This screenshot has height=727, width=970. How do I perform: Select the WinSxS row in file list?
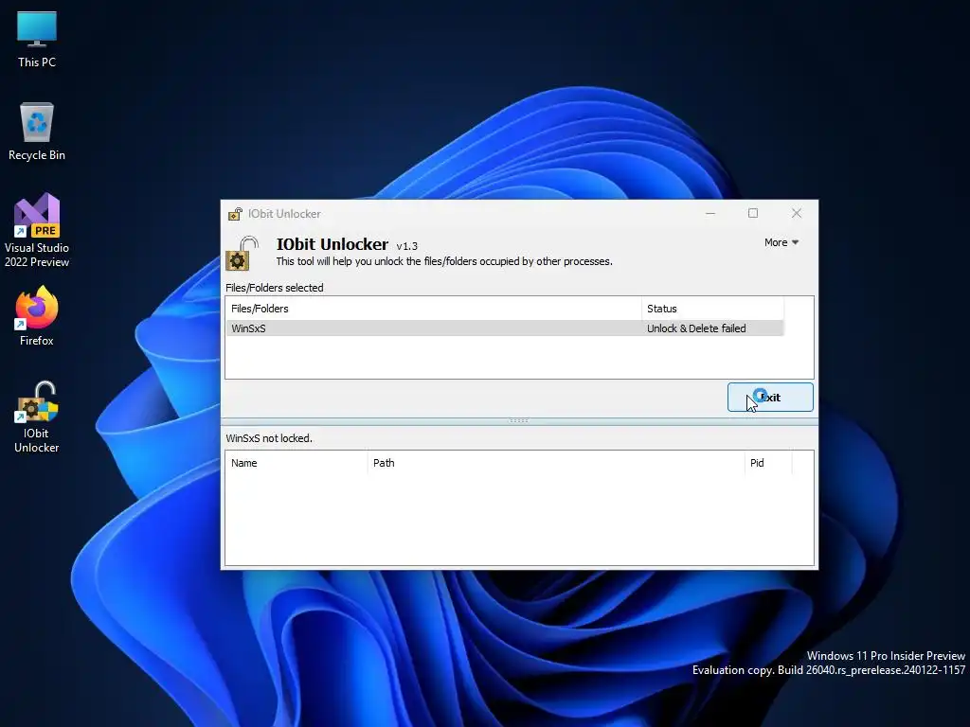(x=504, y=328)
